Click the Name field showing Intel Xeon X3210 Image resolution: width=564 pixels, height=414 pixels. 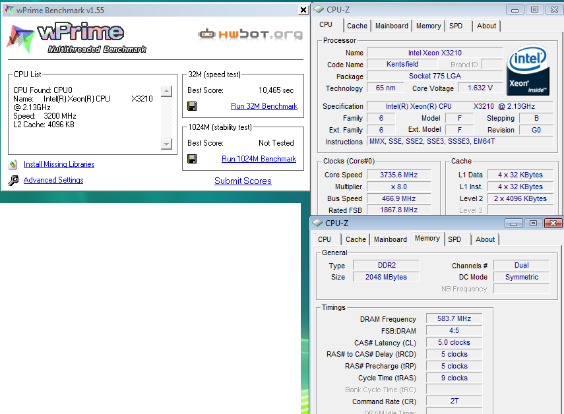pos(435,53)
